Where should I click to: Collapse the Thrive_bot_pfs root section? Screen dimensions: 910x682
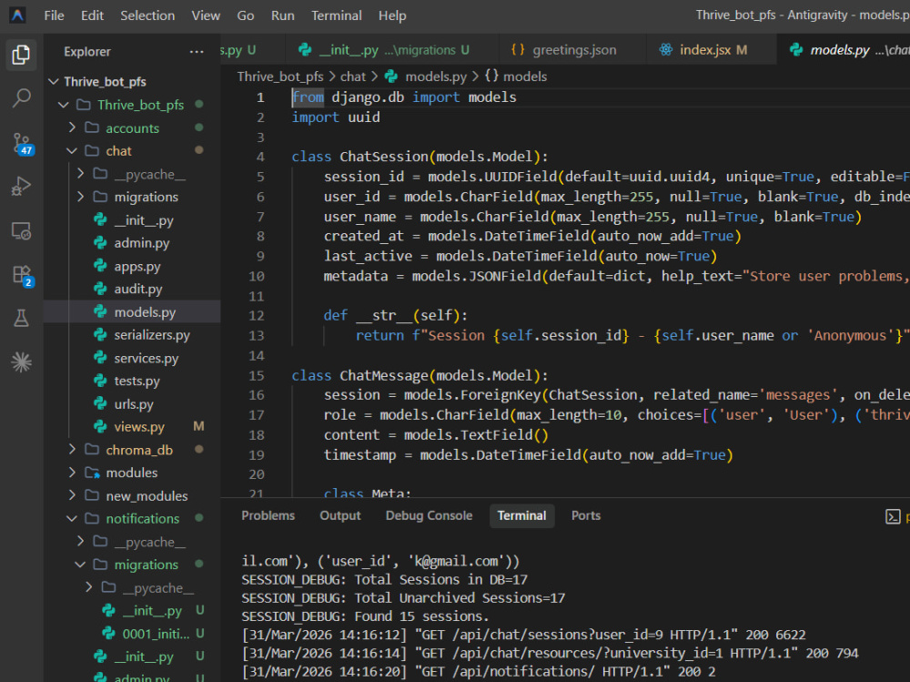pos(132,81)
